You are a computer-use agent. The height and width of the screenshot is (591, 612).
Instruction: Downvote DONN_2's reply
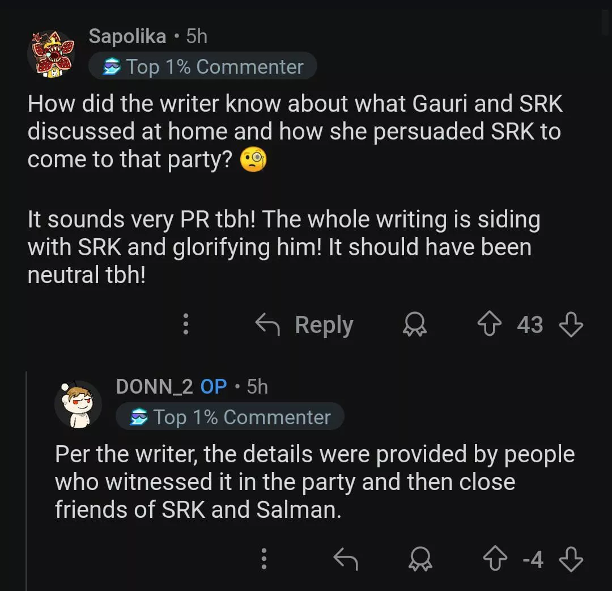[x=571, y=560]
